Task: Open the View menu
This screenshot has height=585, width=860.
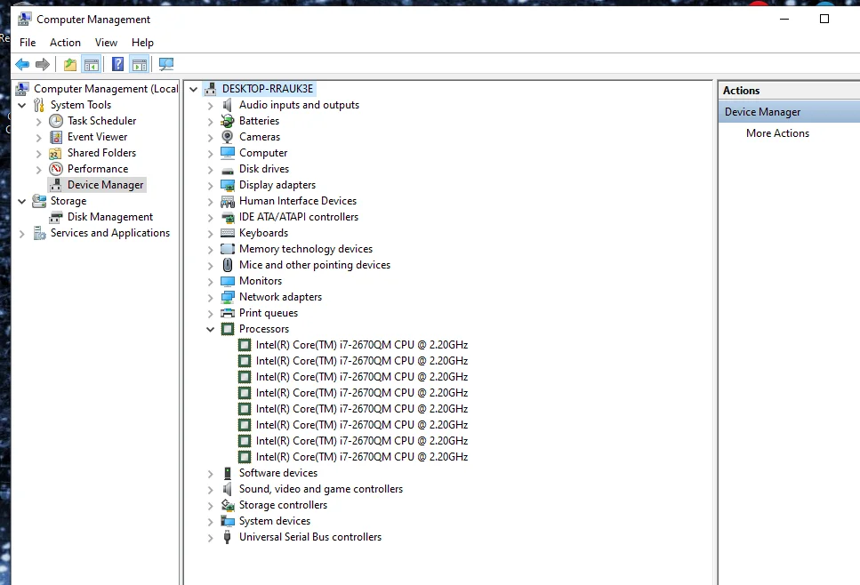Action: tap(106, 42)
